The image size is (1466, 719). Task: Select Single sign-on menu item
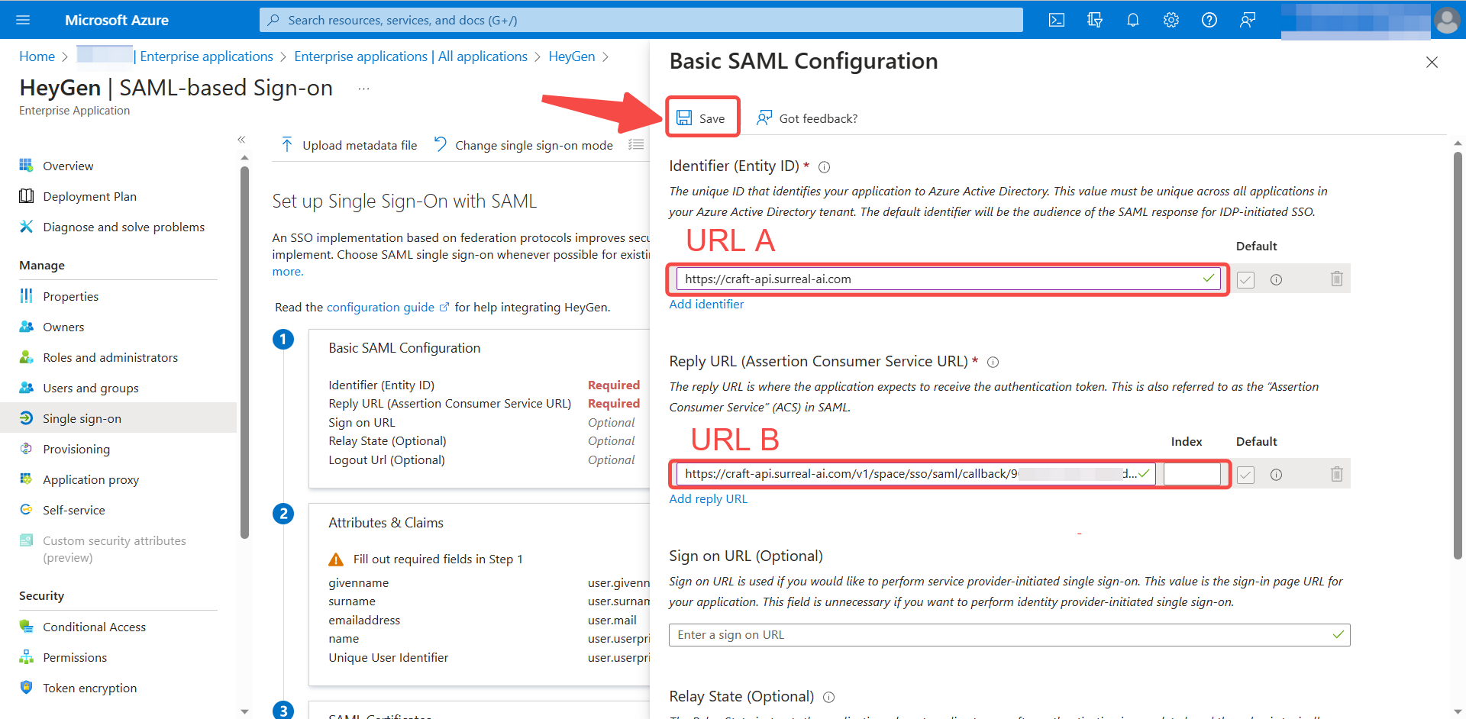click(118, 418)
